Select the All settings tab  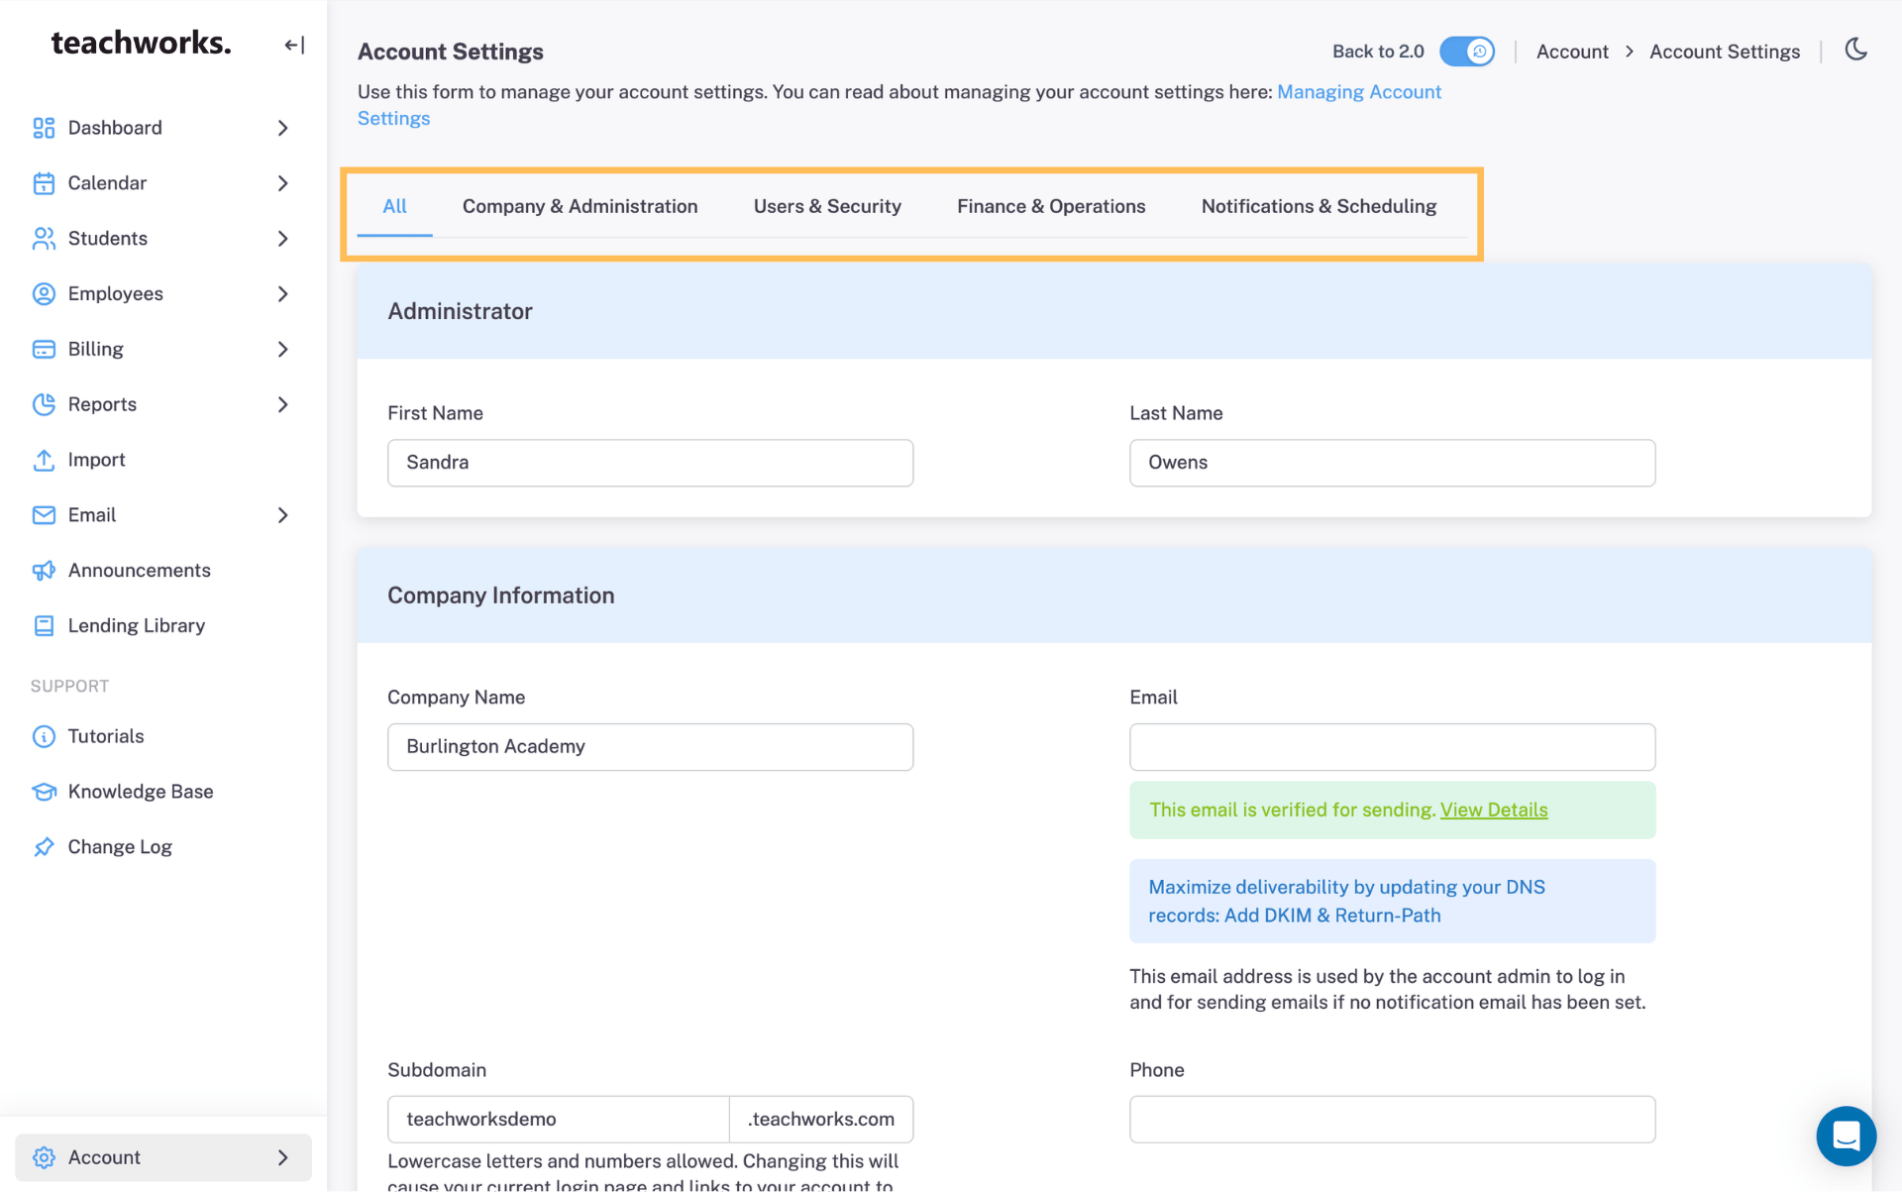point(394,206)
